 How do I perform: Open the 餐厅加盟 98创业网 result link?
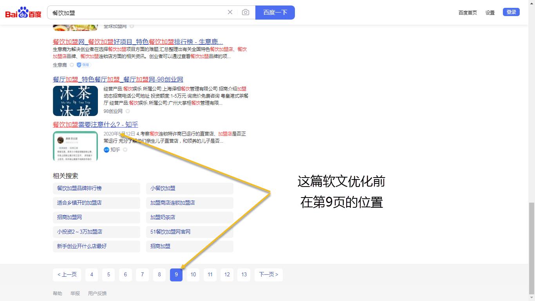pyautogui.click(x=117, y=79)
